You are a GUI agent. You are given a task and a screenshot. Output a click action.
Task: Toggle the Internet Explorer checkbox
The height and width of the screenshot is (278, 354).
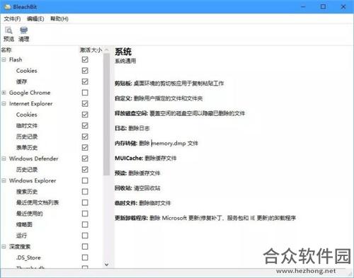pos(85,103)
